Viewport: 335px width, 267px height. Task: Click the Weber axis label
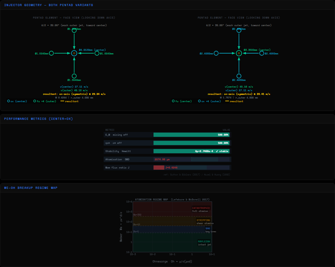121,227
